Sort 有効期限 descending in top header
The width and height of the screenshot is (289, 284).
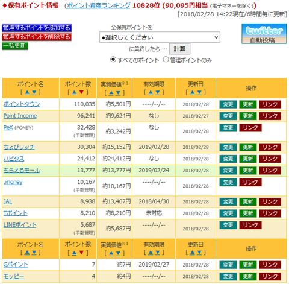(158, 92)
